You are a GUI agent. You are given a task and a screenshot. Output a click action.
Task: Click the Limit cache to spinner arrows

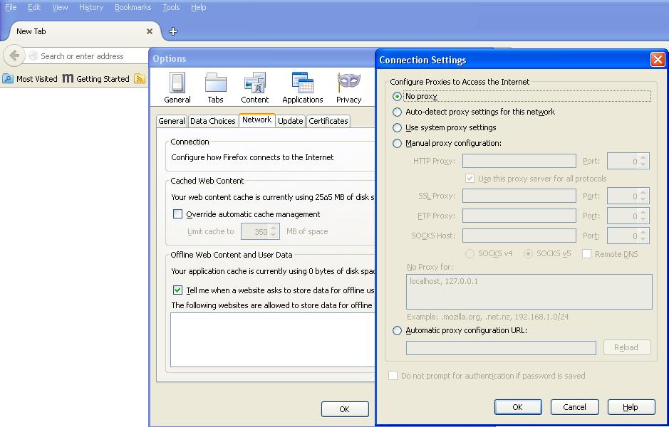[274, 231]
